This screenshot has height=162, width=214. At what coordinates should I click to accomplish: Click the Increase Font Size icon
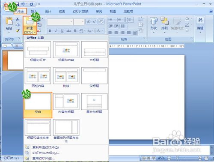[x=88, y=22]
